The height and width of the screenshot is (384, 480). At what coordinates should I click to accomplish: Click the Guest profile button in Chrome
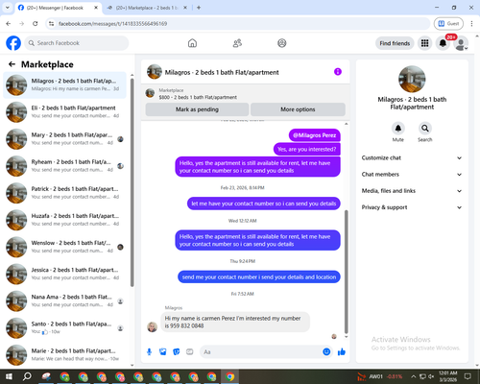(448, 24)
